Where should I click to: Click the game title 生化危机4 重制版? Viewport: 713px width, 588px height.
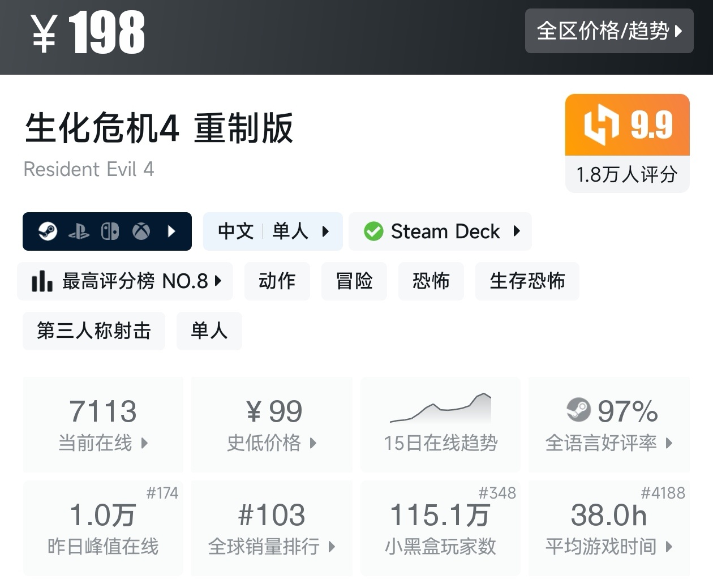tap(159, 128)
